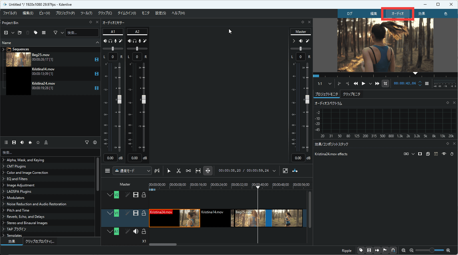This screenshot has height=255, width=458.
Task: Click the play button in monitor
Action: click(363, 83)
